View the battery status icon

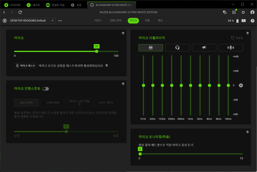[237, 21]
